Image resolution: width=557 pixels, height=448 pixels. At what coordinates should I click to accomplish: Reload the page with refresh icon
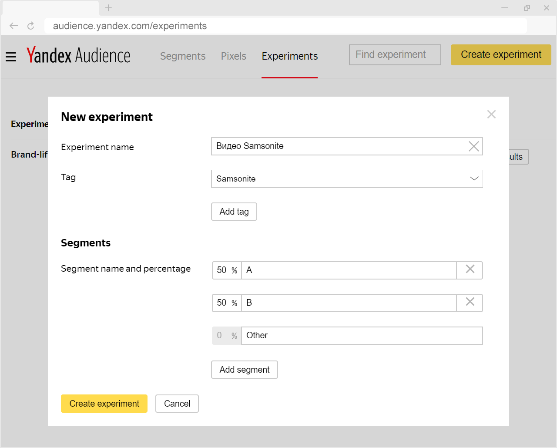click(x=31, y=26)
